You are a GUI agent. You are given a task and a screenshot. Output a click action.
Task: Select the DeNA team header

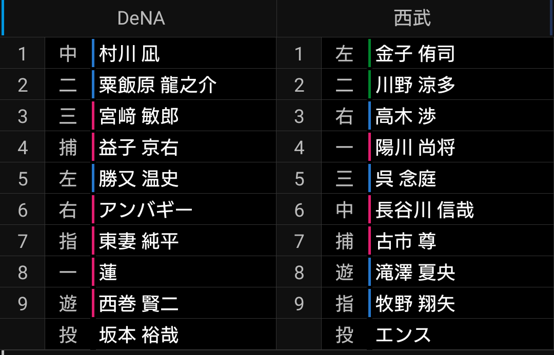click(x=141, y=18)
